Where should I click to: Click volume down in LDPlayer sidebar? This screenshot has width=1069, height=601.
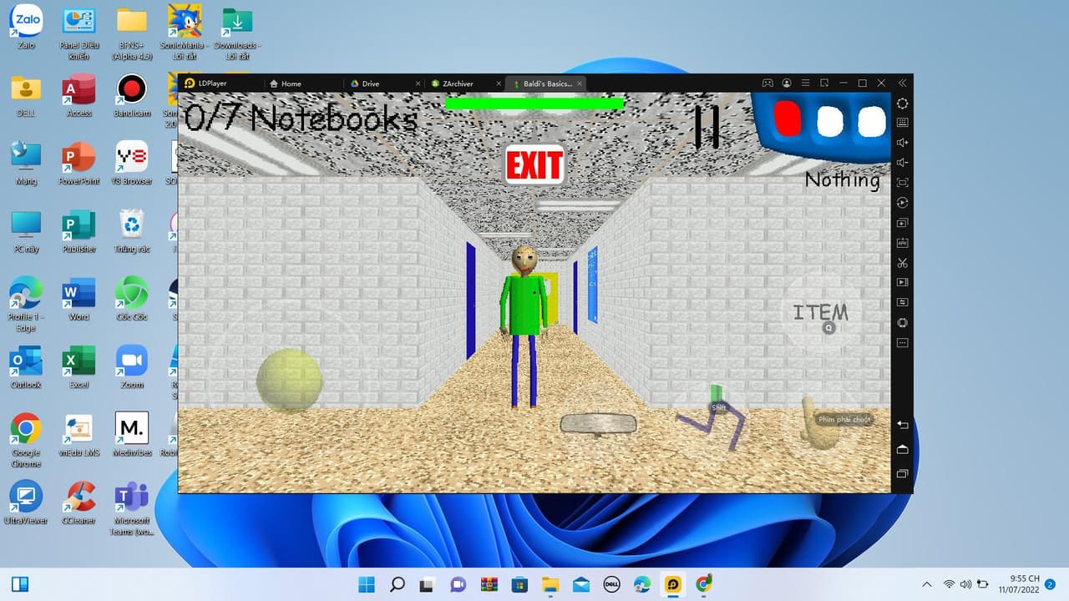902,163
